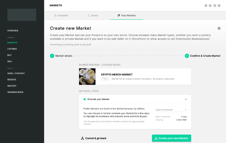Viewport: 226px width, 143px height.
Task: Go to Address Book in sidebar
Action: 16,92
